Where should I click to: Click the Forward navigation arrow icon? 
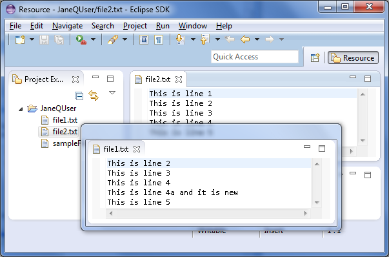[x=270, y=39]
